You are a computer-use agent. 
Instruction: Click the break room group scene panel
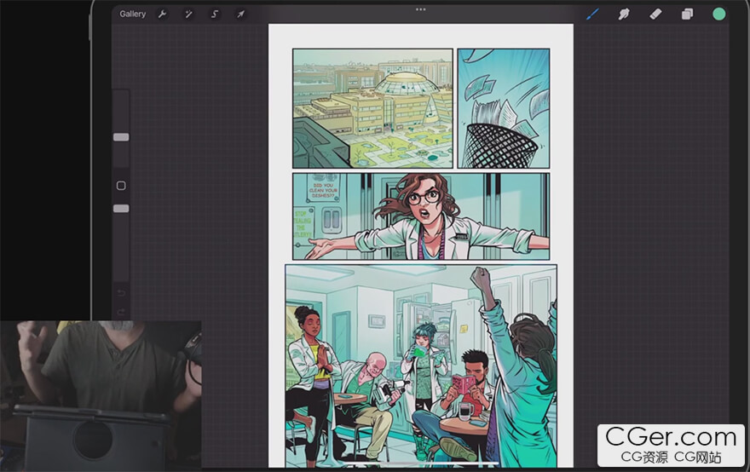pyautogui.click(x=421, y=366)
